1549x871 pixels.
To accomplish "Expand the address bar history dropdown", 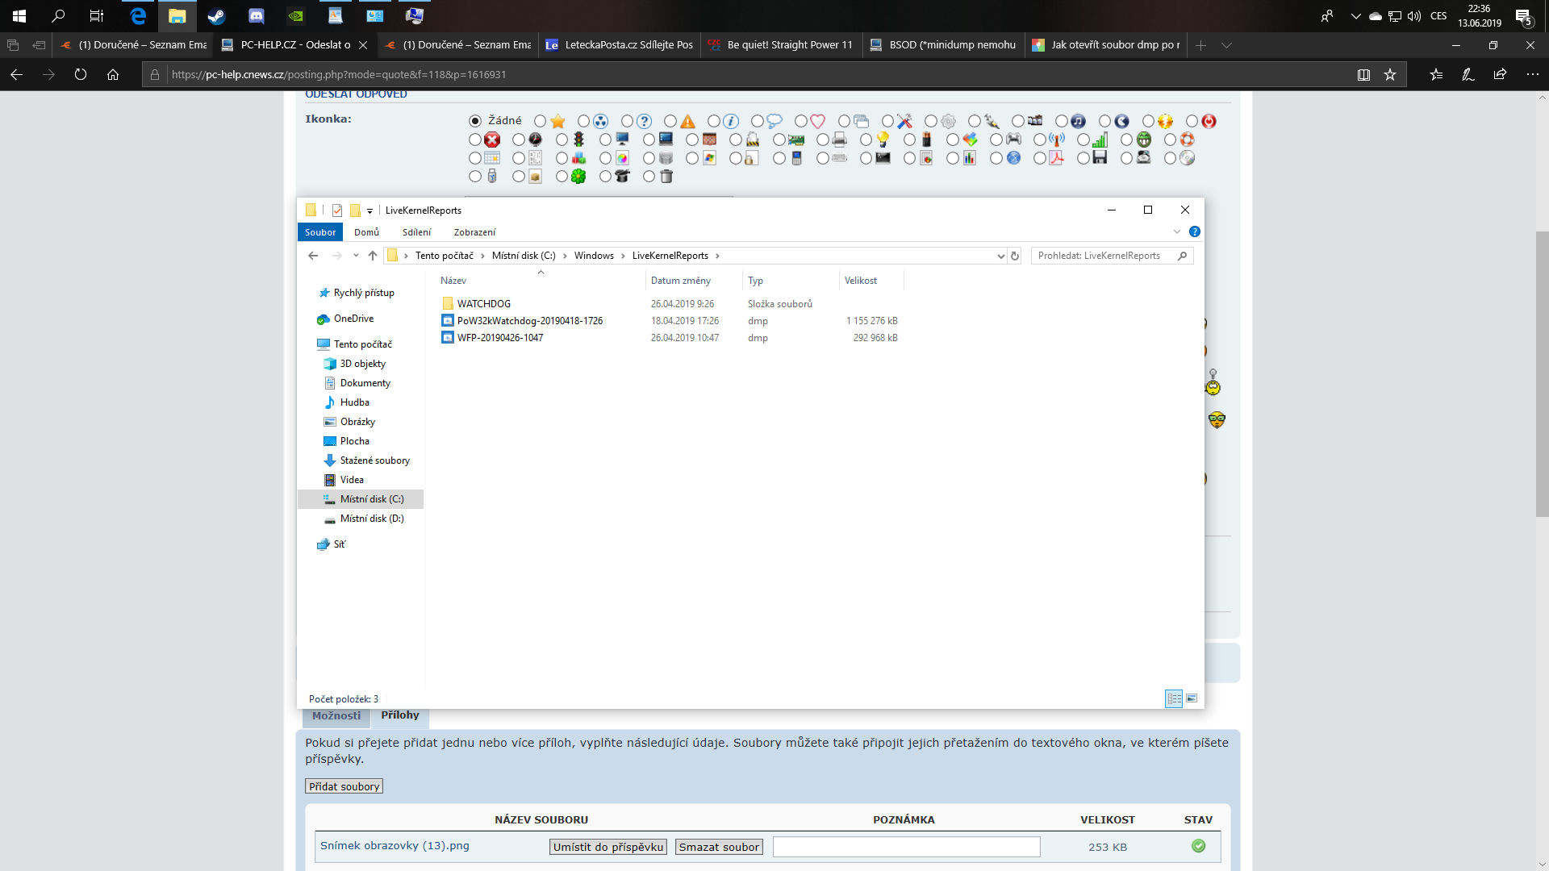I will pyautogui.click(x=1000, y=256).
